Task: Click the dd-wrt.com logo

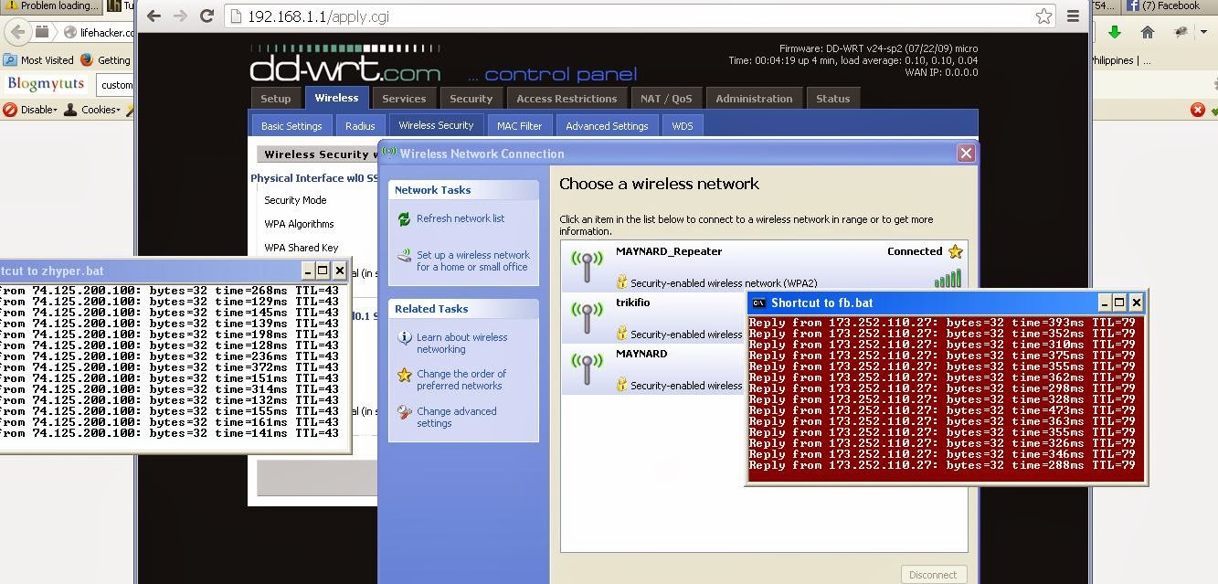Action: (345, 65)
